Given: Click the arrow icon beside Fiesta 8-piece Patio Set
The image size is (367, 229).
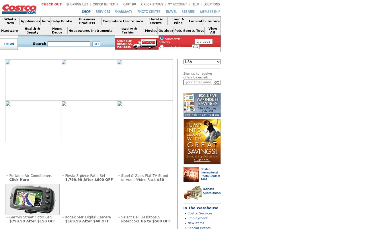Looking at the screenshot, I should click(x=63, y=176).
